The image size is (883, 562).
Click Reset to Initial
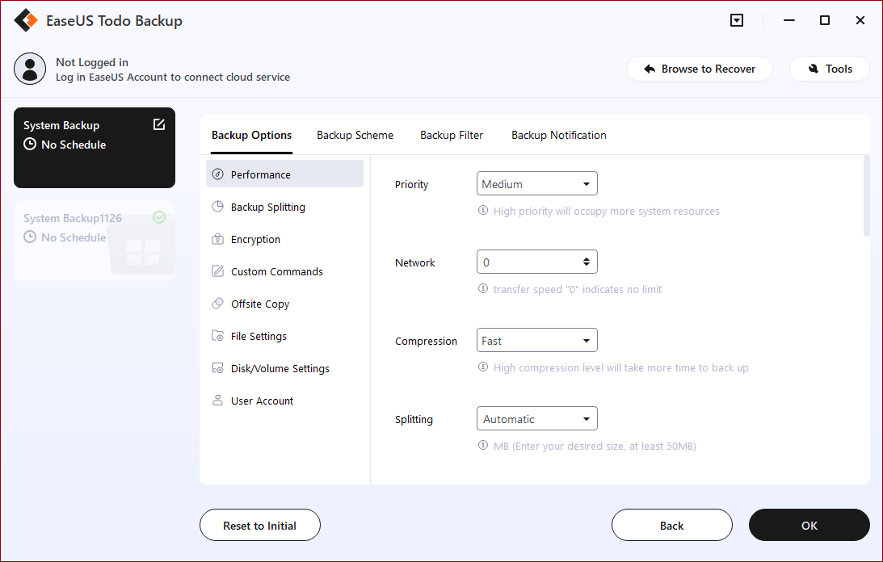coord(259,525)
